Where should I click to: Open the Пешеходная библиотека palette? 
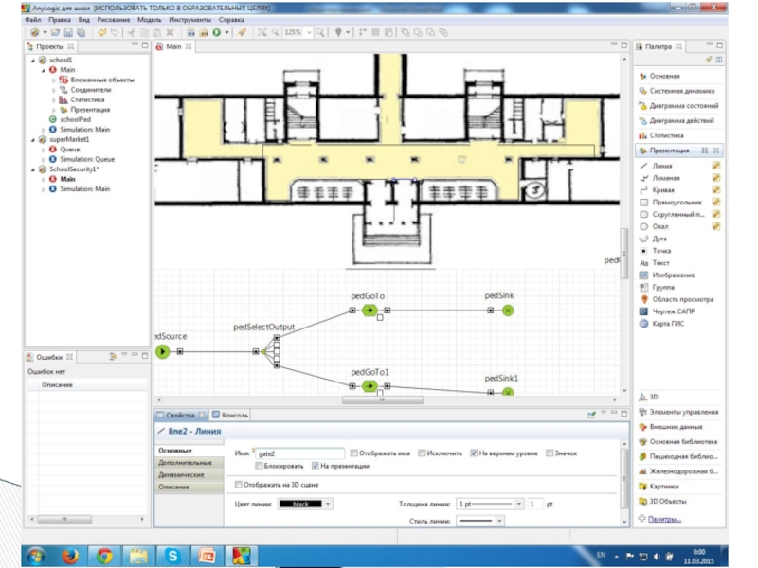(x=678, y=456)
